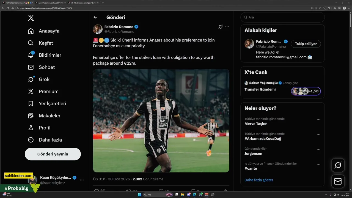Open File Explorer from the taskbar
Viewport: 352px width, 198px height.
coord(183,195)
